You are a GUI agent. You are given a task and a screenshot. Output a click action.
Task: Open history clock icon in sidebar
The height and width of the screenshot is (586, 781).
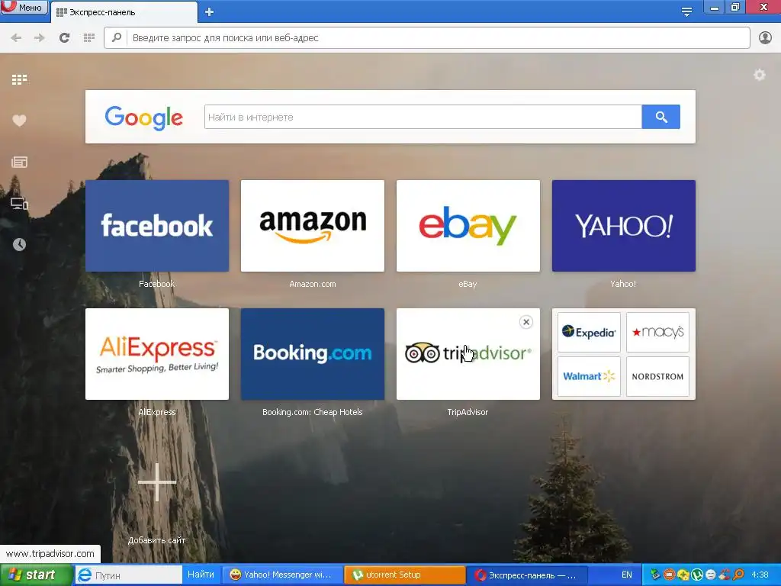[19, 245]
